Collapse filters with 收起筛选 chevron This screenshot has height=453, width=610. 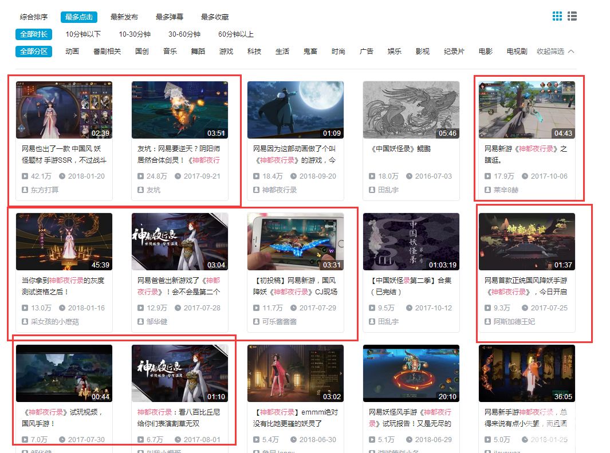(555, 52)
